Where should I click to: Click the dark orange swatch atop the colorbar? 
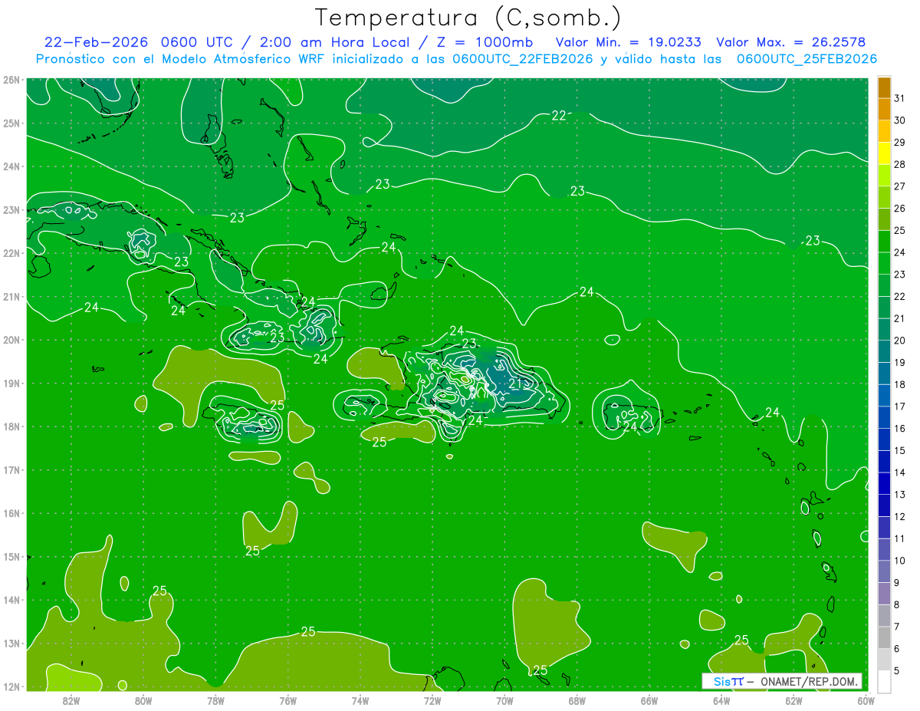(x=884, y=87)
